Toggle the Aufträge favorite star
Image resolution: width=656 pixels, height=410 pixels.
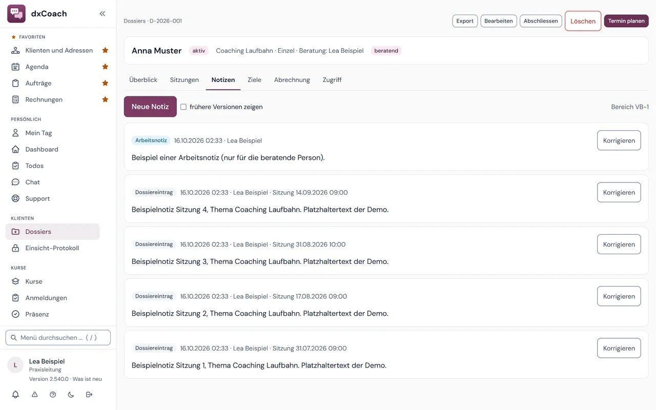point(105,83)
